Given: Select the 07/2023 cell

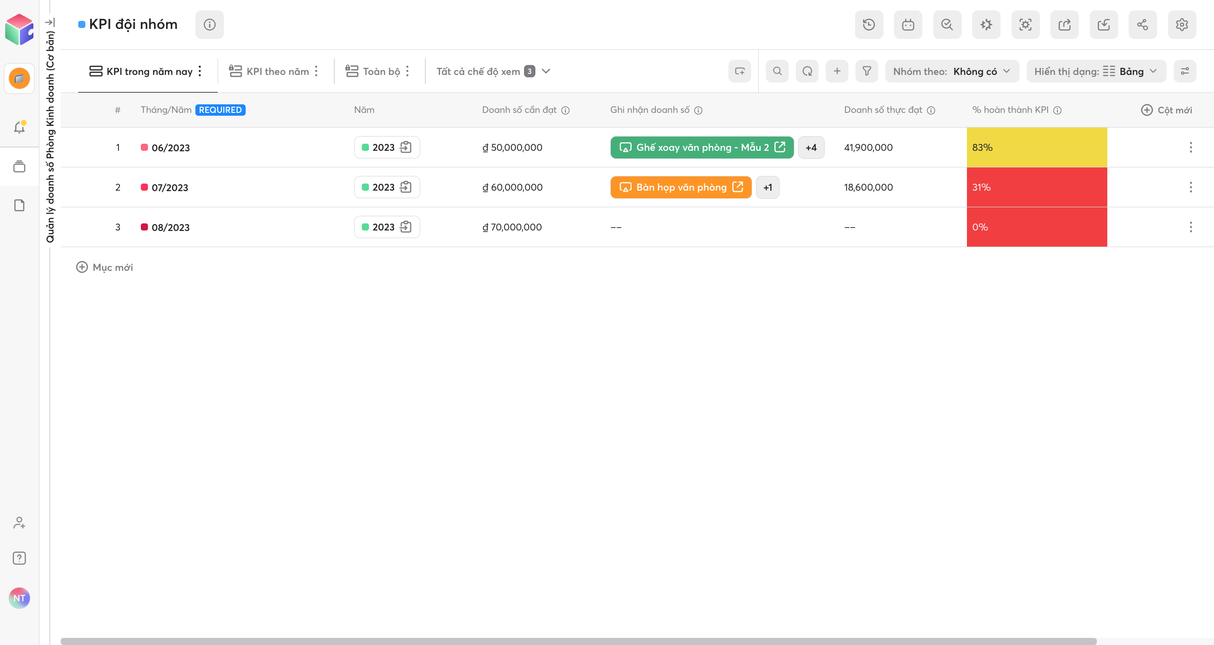Looking at the screenshot, I should tap(165, 187).
